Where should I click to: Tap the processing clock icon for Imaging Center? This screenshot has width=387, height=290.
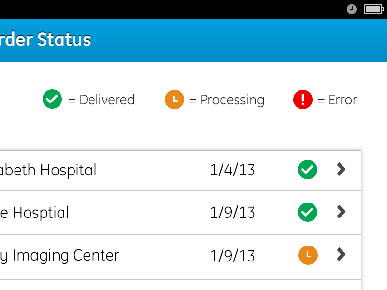click(x=308, y=255)
